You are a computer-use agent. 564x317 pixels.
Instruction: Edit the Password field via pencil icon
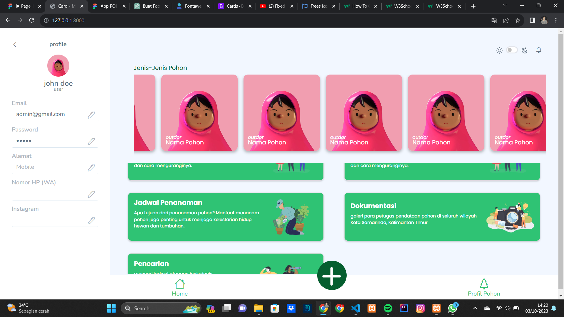tap(91, 141)
